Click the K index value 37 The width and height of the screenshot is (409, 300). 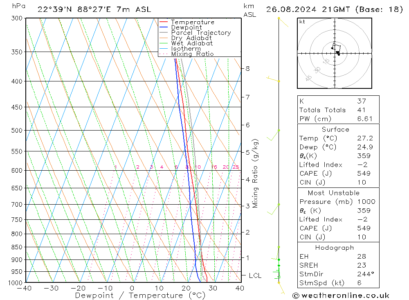[x=362, y=101]
